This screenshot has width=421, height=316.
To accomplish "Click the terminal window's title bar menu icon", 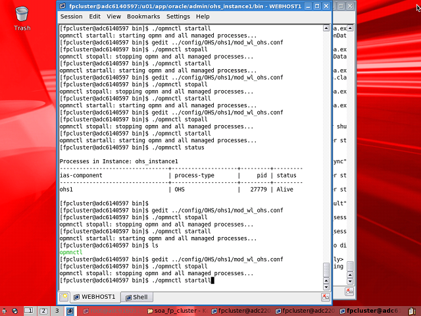I will click(62, 6).
